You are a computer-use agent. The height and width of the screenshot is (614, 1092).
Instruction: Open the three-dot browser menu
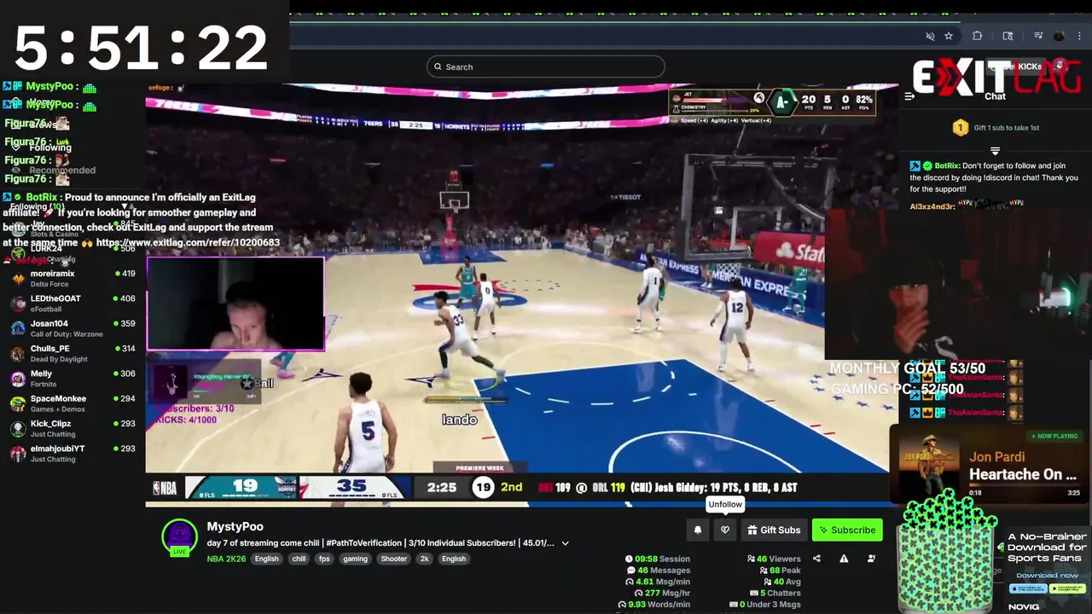coord(1080,36)
